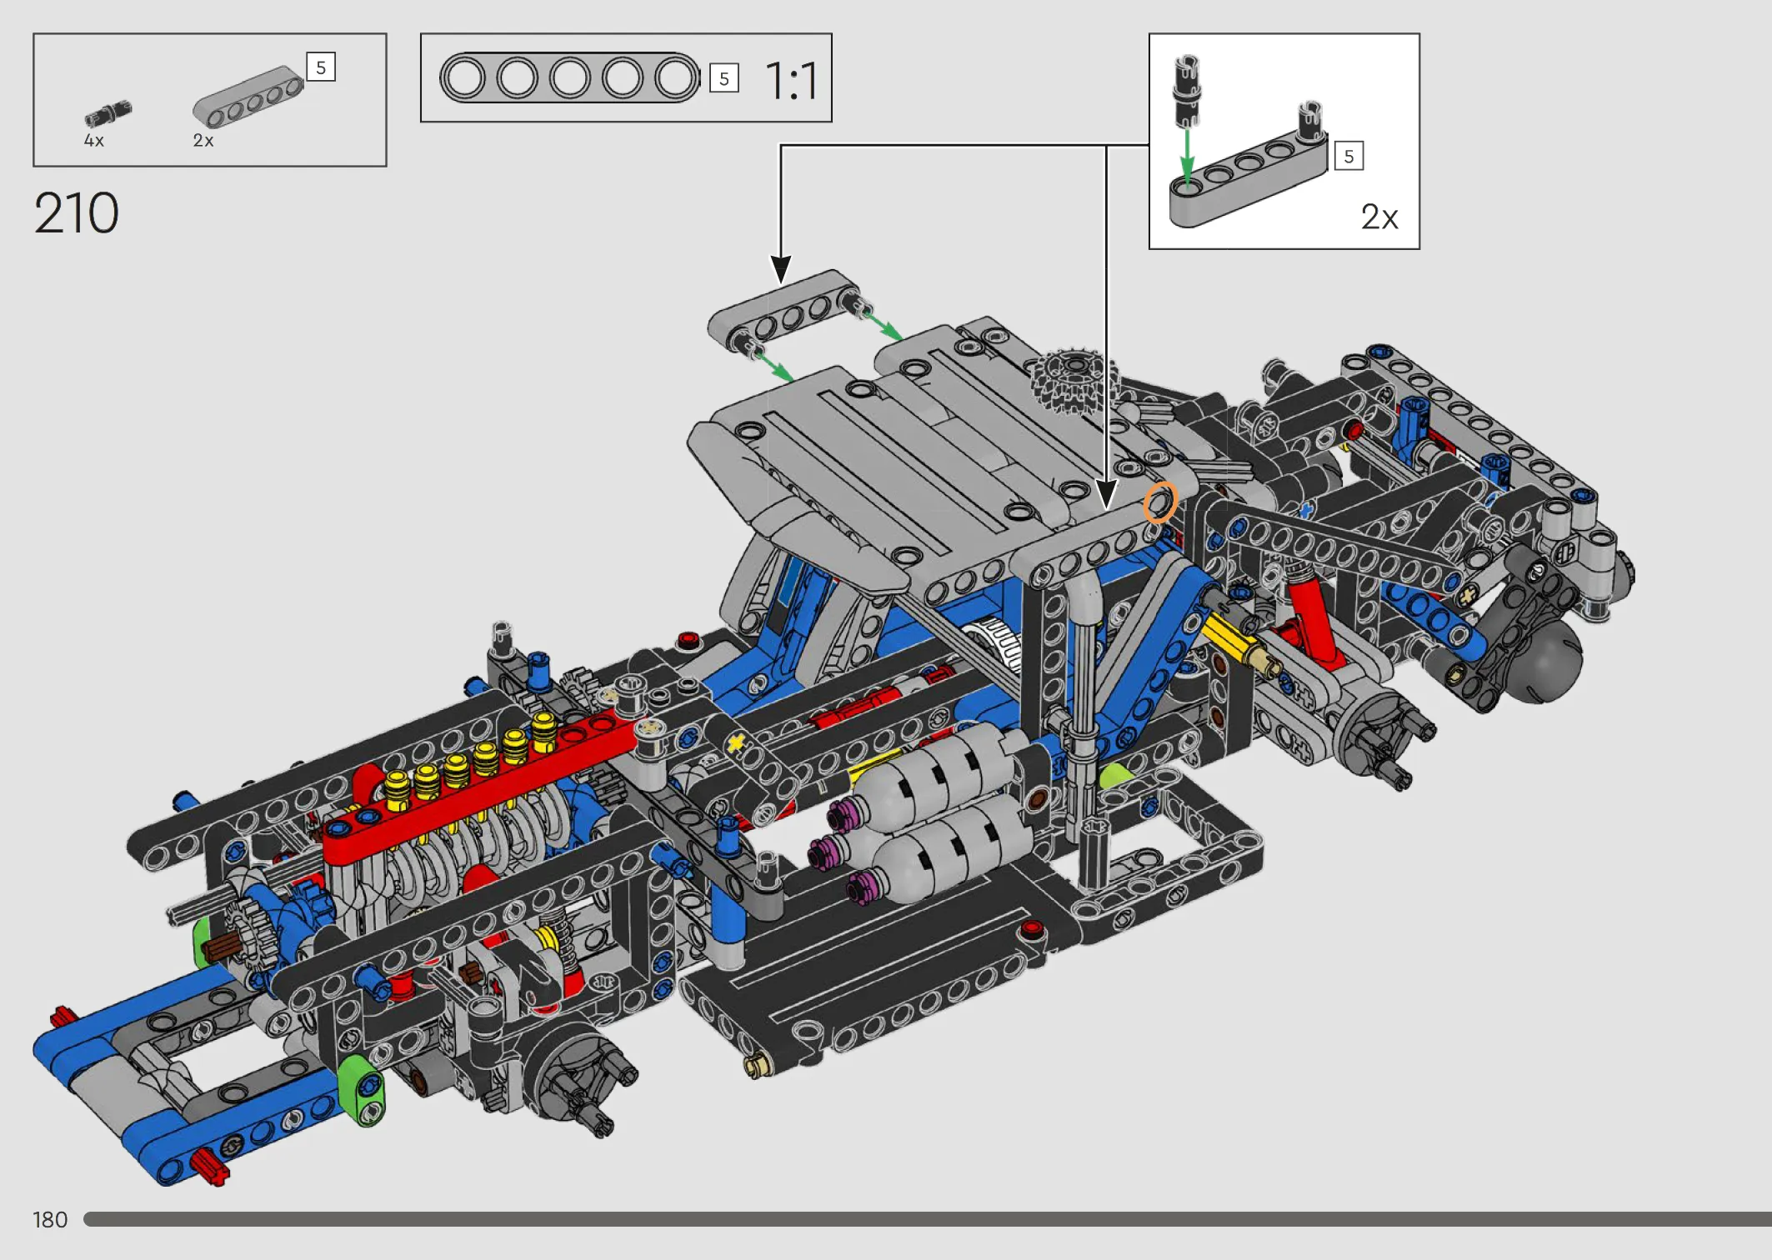Screen dimensions: 1772x1260
Task: Click the "5" label in the sub-assembly box
Action: [1349, 157]
